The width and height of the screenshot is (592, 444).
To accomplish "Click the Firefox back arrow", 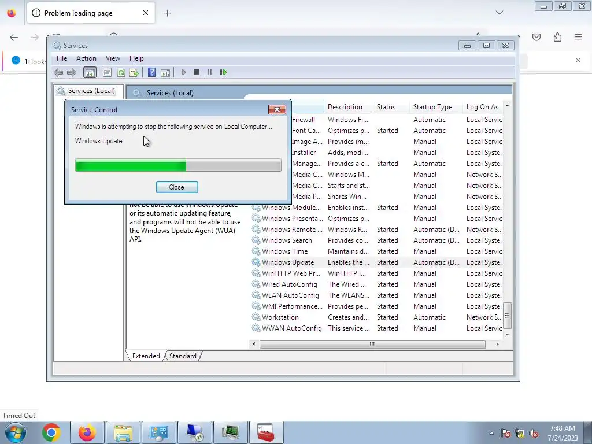I will pos(14,37).
